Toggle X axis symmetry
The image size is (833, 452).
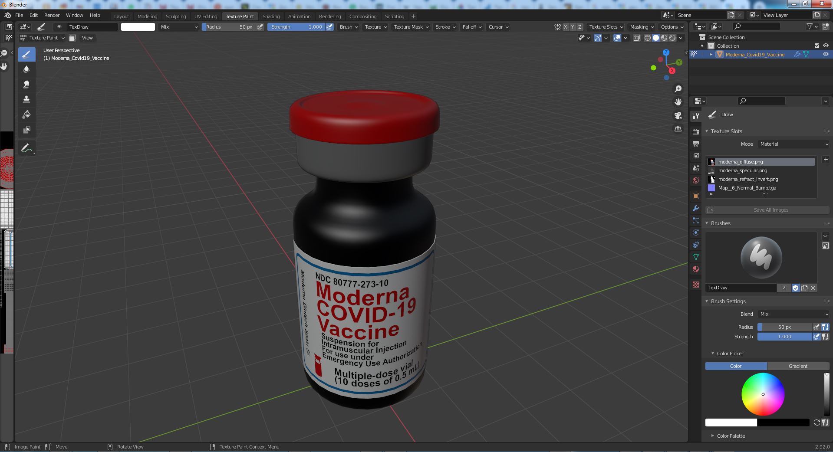(565, 27)
